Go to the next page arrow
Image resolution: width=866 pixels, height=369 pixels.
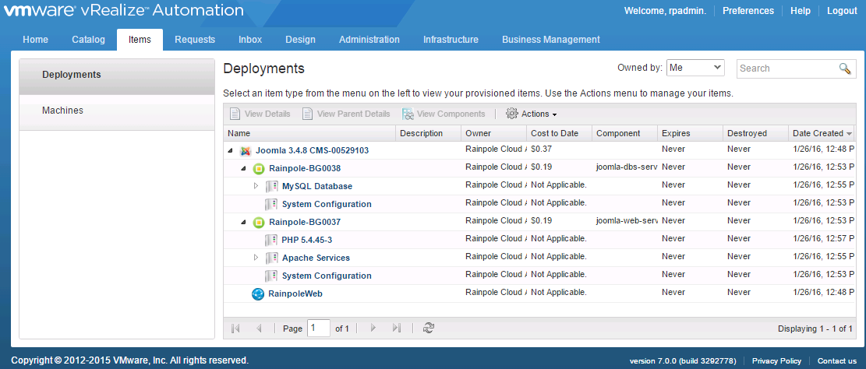373,329
